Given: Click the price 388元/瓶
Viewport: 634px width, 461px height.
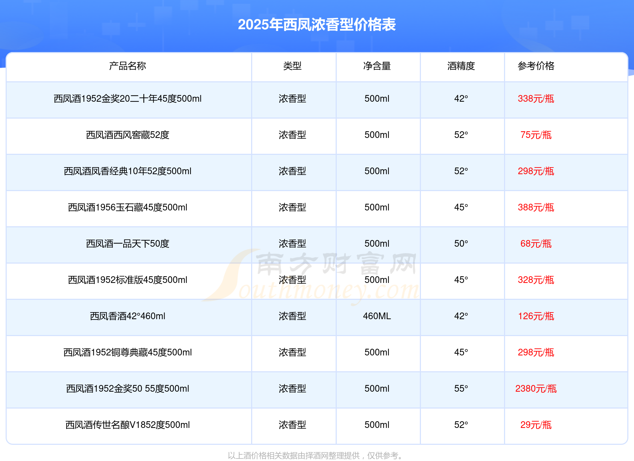Looking at the screenshot, I should (x=536, y=207).
